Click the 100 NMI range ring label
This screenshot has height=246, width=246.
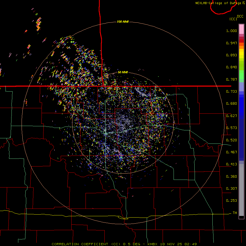123,22
